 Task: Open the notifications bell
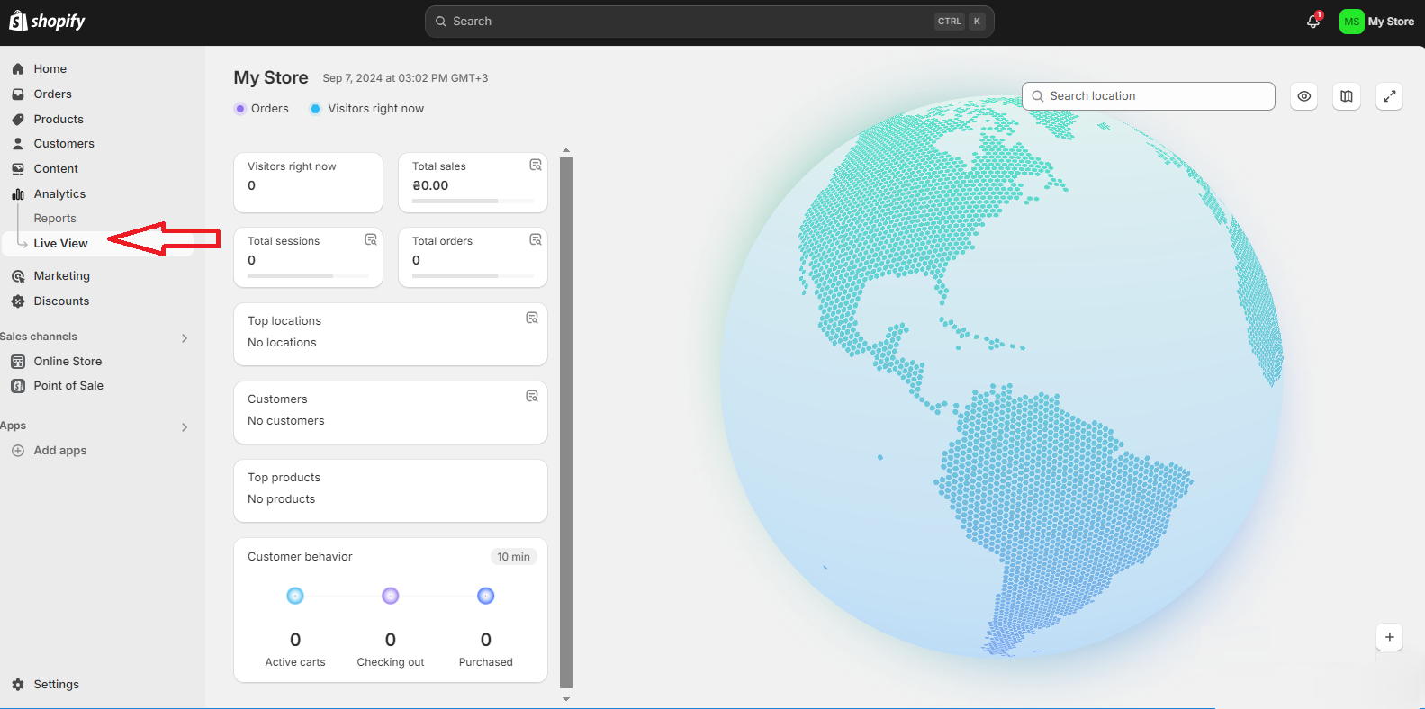coord(1313,22)
